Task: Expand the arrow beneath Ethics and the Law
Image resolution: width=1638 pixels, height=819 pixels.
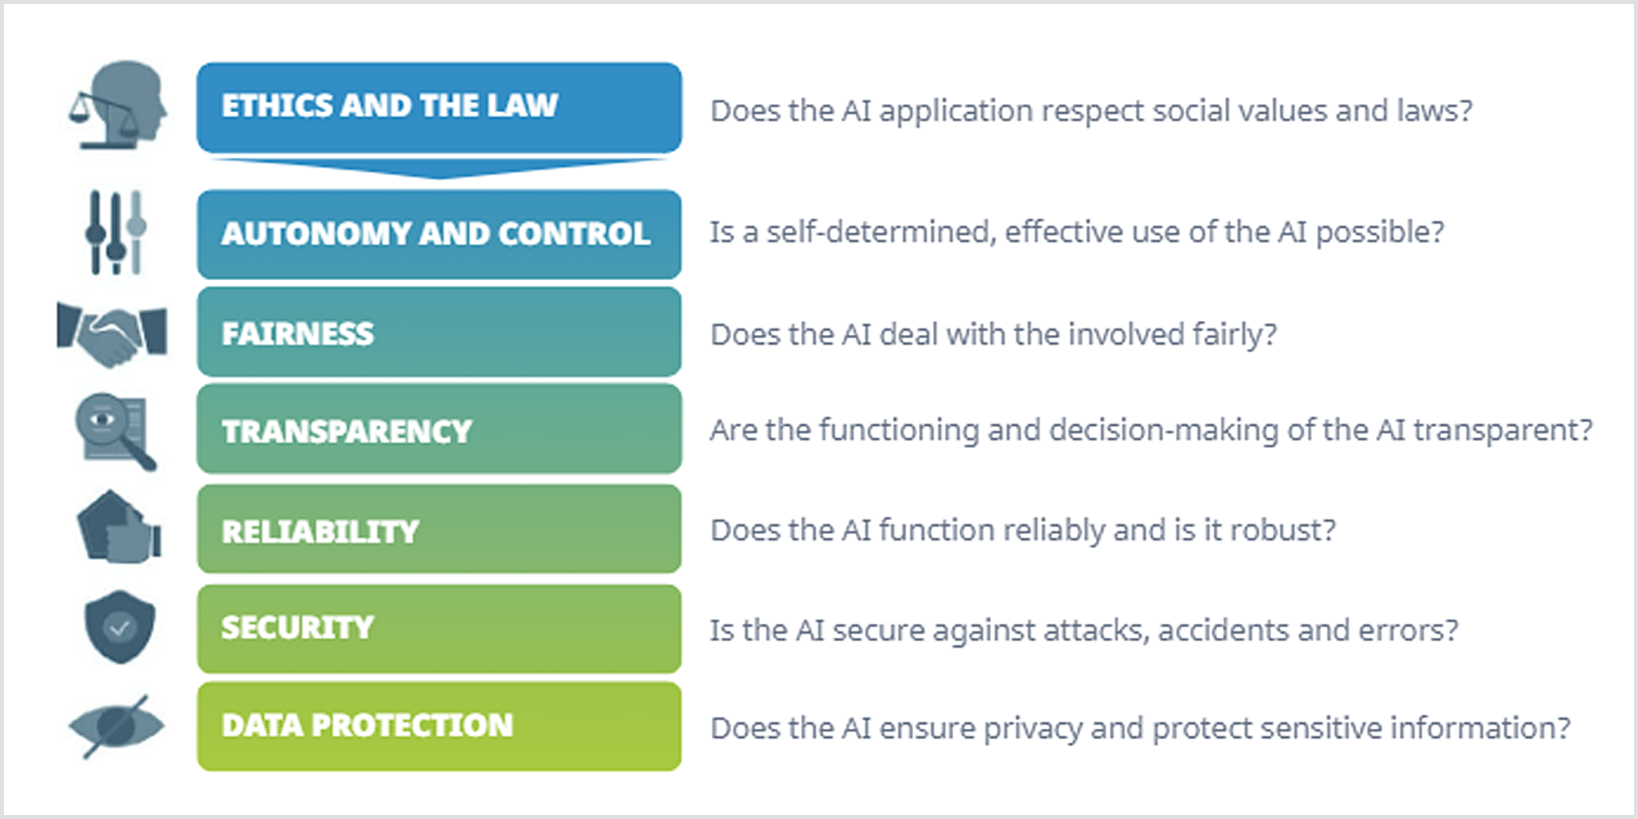Action: (439, 168)
